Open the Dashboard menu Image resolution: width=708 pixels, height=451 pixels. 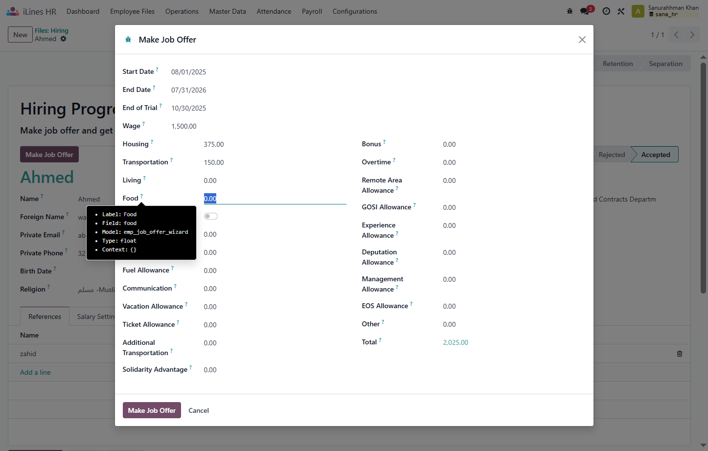coord(83,11)
